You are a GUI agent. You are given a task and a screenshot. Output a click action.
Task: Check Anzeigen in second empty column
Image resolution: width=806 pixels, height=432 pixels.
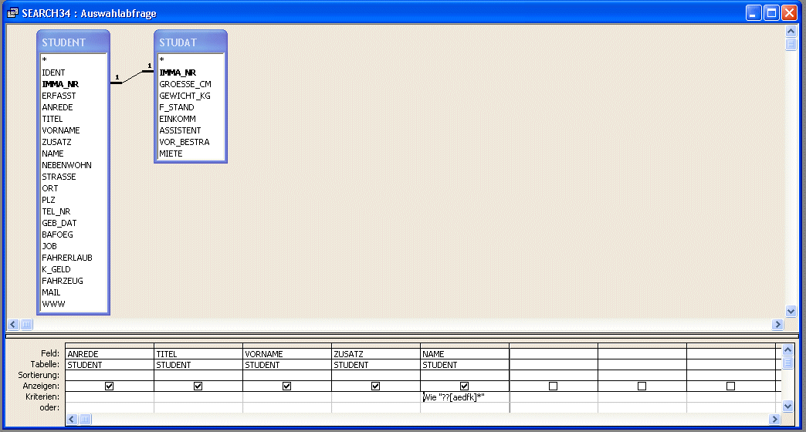[x=642, y=386]
